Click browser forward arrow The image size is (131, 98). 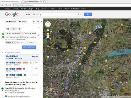[x=6, y=5]
